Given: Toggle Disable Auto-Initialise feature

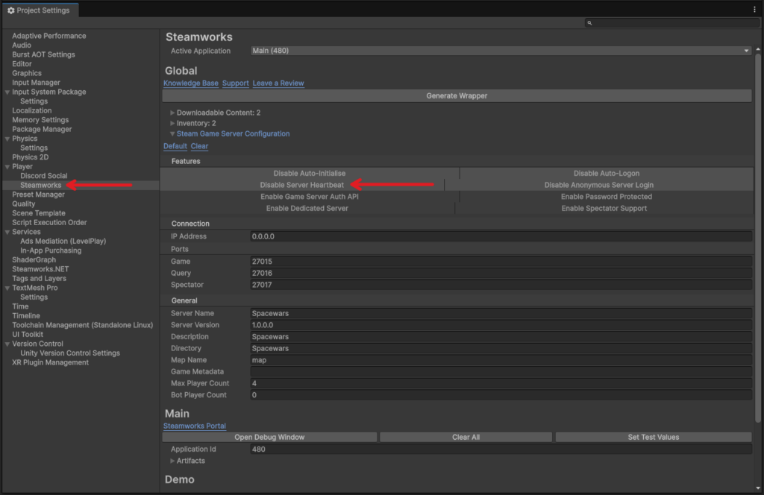Looking at the screenshot, I should (x=309, y=174).
